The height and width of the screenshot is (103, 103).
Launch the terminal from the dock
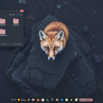pos(52,100)
